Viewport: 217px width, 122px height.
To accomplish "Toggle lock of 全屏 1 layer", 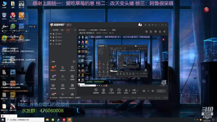I will pyautogui.click(x=53, y=44).
